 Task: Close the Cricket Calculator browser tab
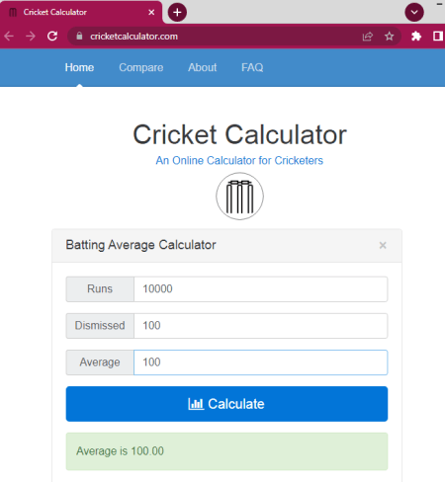(151, 13)
